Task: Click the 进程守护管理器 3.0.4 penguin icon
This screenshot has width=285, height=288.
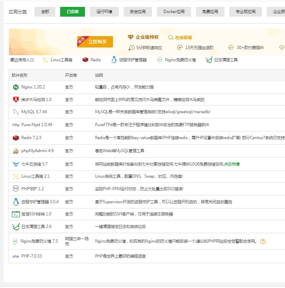Action: pos(16,202)
